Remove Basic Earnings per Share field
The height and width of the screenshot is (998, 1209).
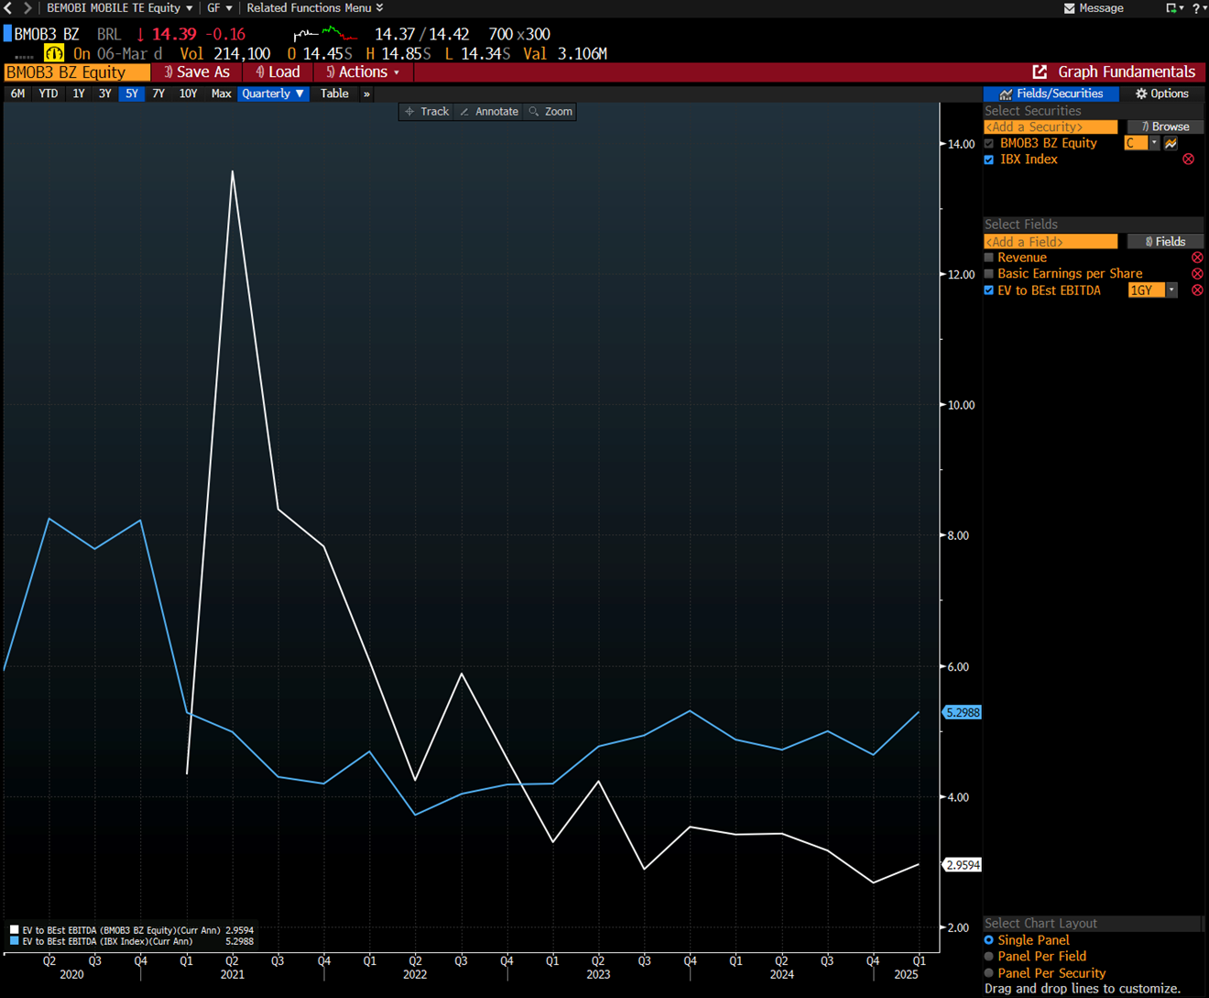click(1197, 274)
